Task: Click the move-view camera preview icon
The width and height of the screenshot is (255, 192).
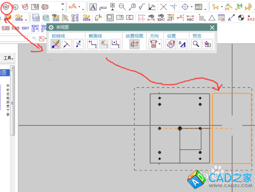Action: coord(208,44)
